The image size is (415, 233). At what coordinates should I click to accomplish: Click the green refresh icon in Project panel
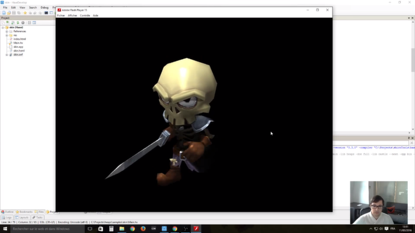(x=18, y=22)
